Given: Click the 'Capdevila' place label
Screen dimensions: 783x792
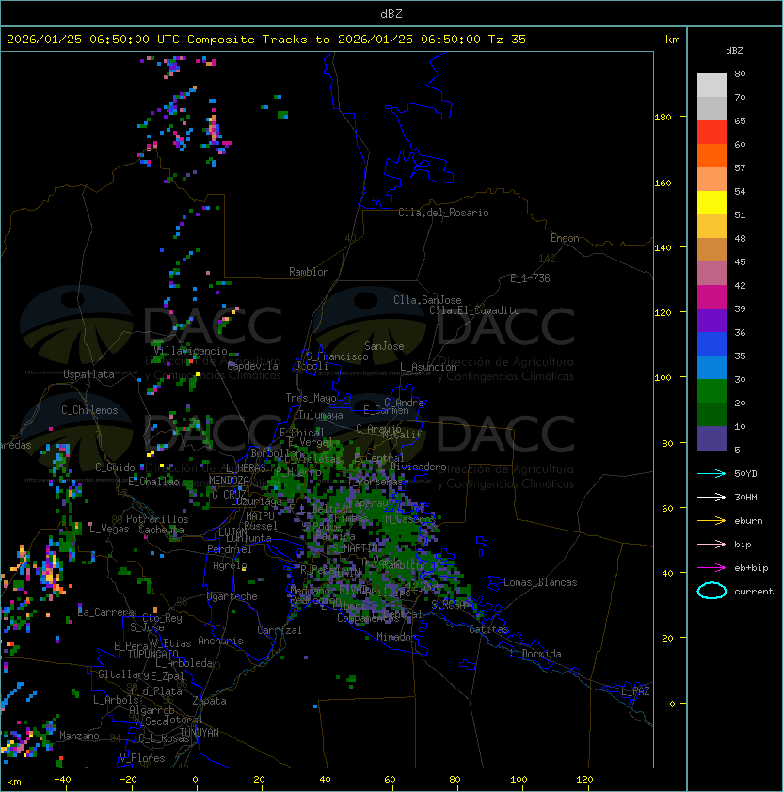Looking at the screenshot, I should point(253,366).
